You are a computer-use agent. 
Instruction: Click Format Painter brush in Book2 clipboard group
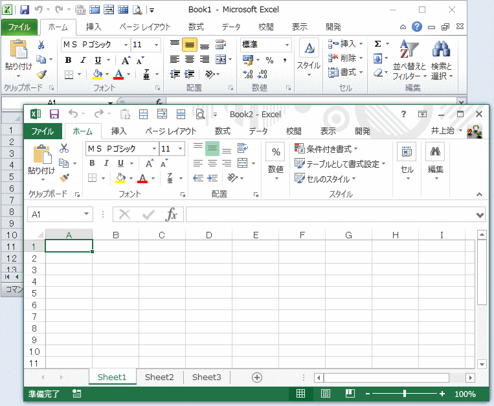(64, 178)
